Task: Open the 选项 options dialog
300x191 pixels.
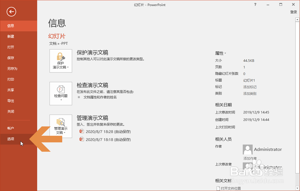Action: tap(10, 139)
